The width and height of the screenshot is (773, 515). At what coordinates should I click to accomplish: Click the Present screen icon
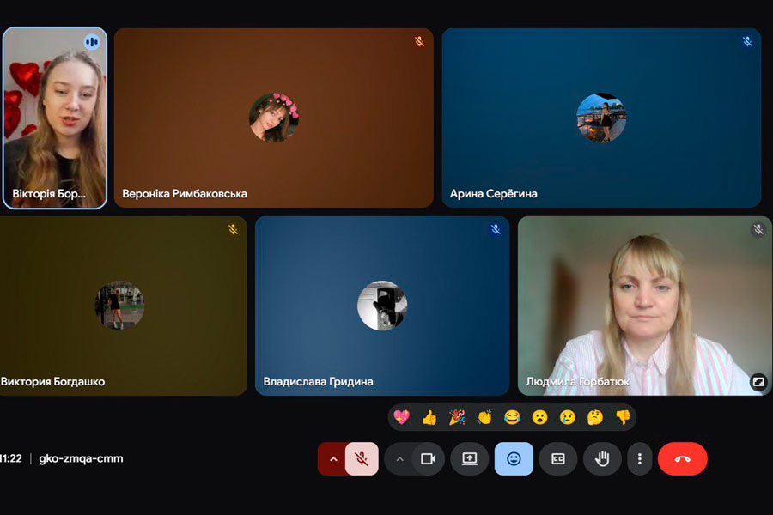[469, 459]
